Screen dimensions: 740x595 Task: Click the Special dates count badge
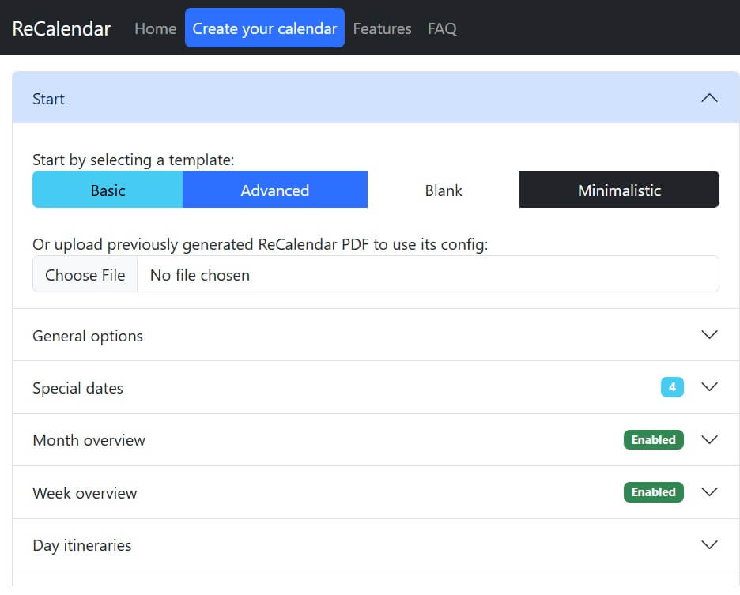[672, 387]
